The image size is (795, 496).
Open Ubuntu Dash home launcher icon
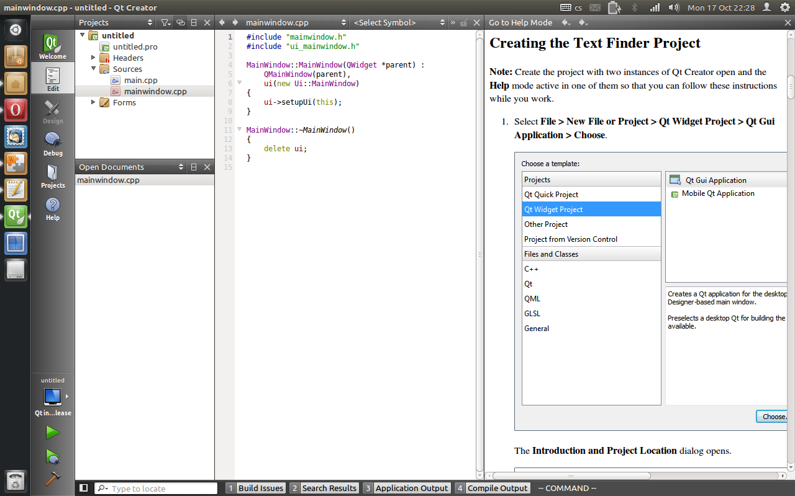point(16,29)
